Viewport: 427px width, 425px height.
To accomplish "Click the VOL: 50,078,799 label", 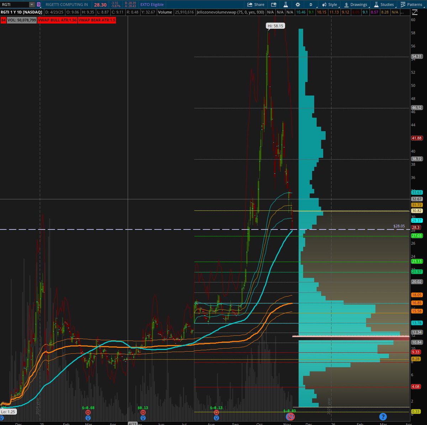I will click(x=22, y=20).
